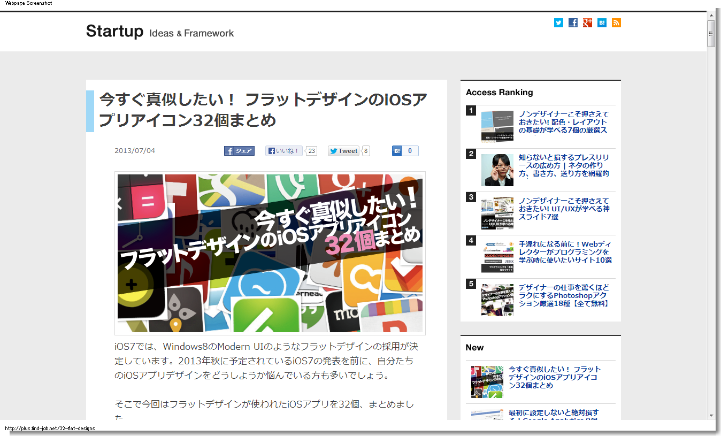721x436 pixels.
Task: Open ranking 2 link about プレスリリース
Action: pyautogui.click(x=564, y=166)
